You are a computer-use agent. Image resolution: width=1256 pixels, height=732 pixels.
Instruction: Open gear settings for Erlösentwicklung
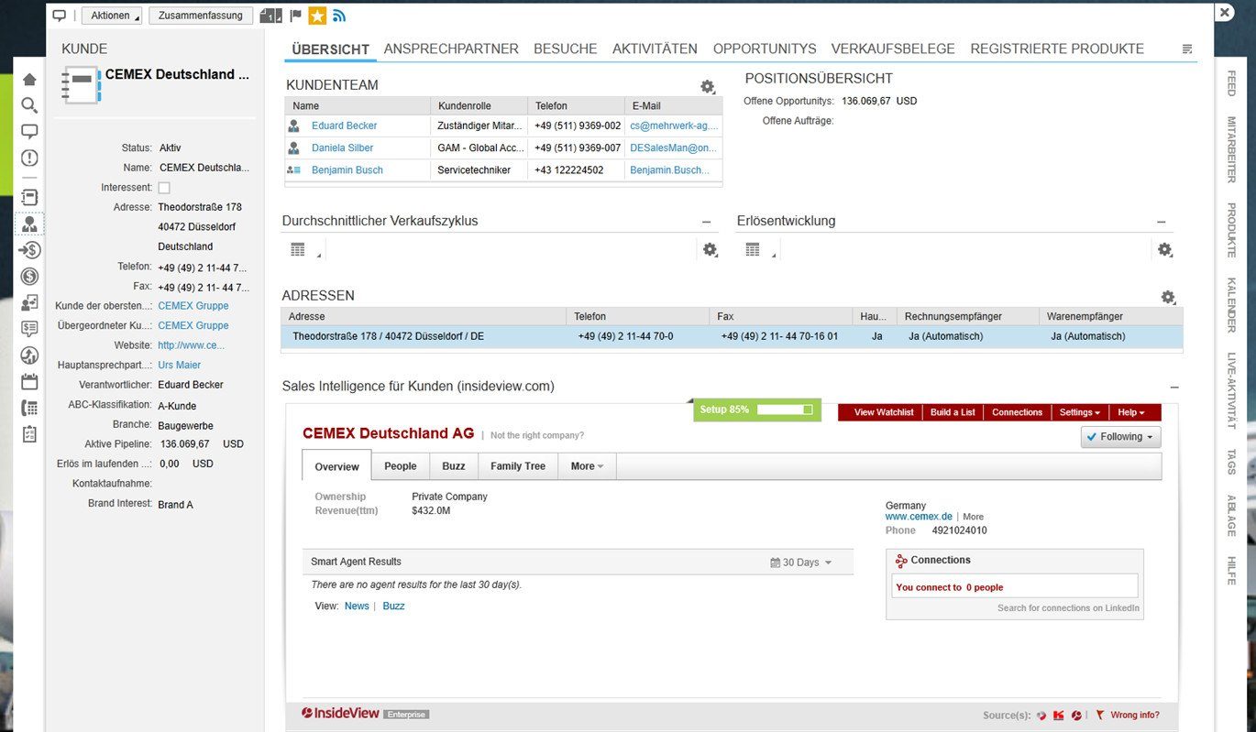pyautogui.click(x=1164, y=249)
